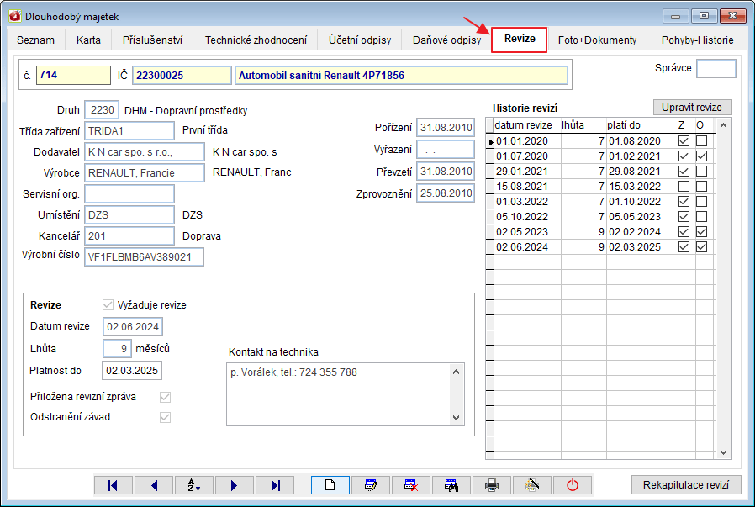
Task: Switch to the Technické zhodnocení tab
Action: click(256, 40)
